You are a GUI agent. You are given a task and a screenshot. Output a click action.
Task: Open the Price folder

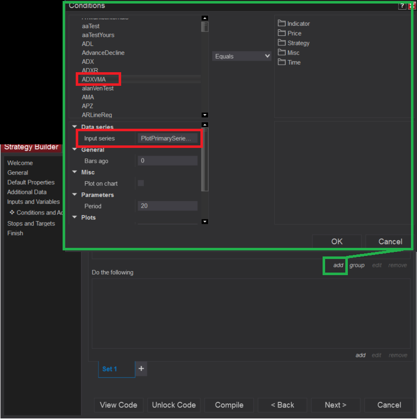[x=289, y=33]
